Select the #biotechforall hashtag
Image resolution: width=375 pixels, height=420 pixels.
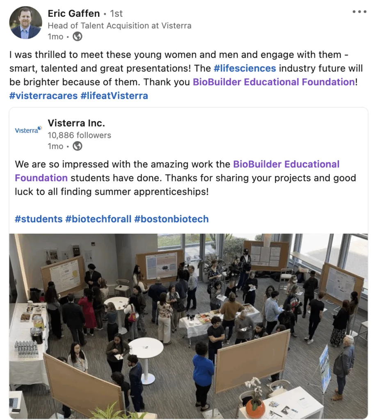tap(98, 219)
